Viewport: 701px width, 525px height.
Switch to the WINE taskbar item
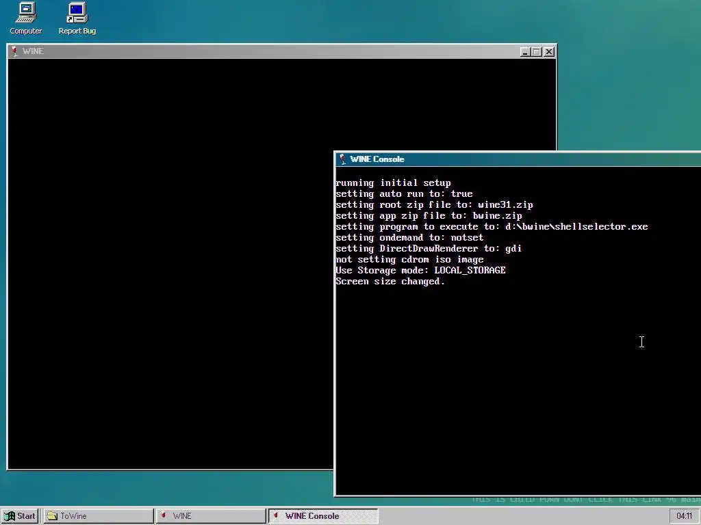pyautogui.click(x=210, y=516)
